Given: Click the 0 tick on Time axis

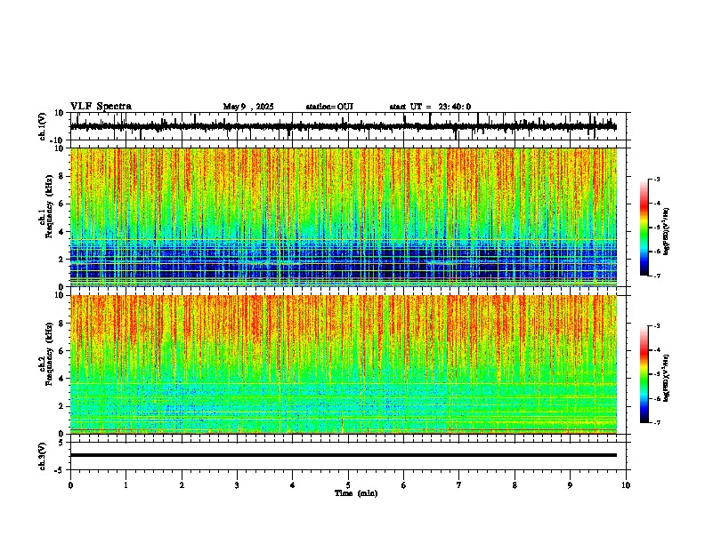Looking at the screenshot, I should point(70,485).
